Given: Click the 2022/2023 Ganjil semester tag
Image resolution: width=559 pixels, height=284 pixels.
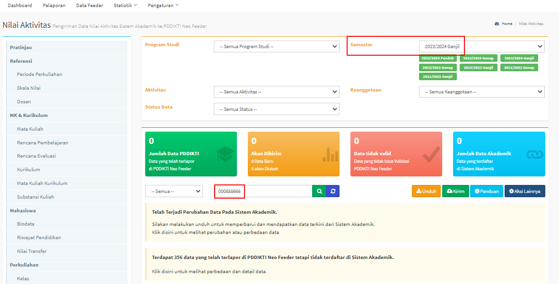Looking at the screenshot, I should (x=478, y=67).
